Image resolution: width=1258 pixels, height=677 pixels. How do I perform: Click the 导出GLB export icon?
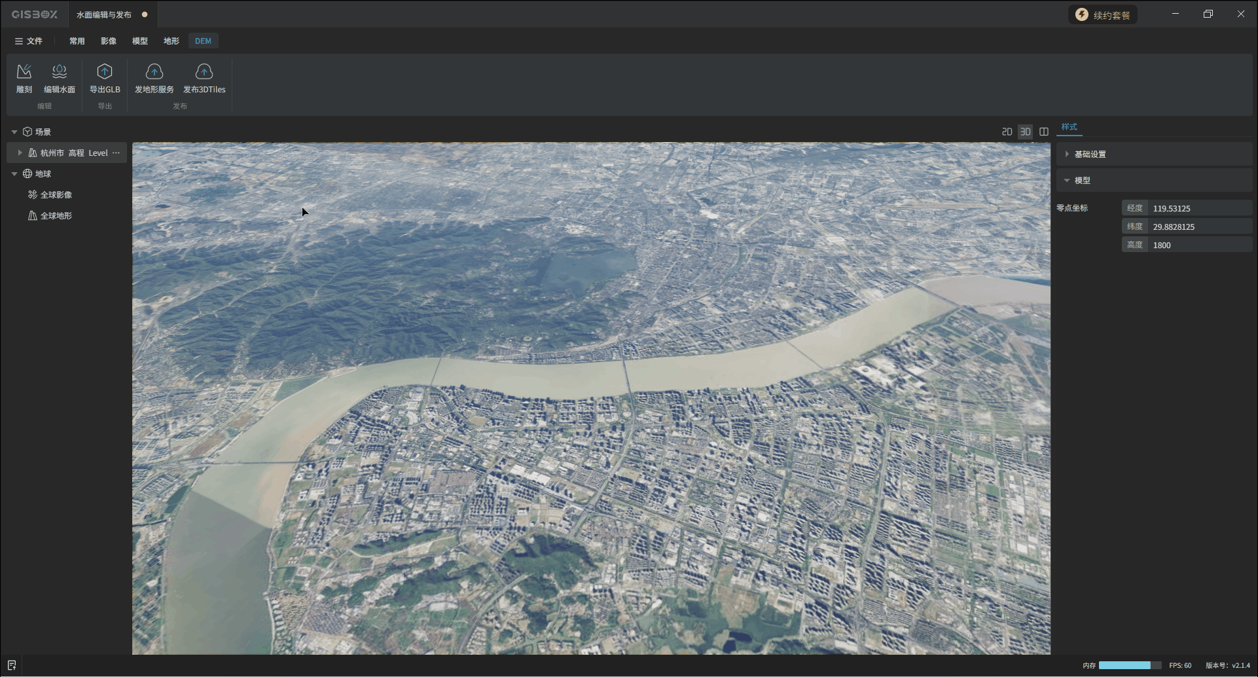pyautogui.click(x=105, y=71)
